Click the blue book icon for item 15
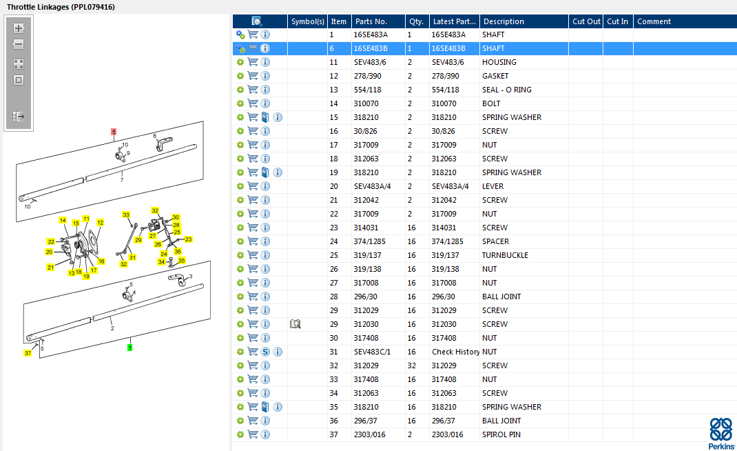 (265, 117)
